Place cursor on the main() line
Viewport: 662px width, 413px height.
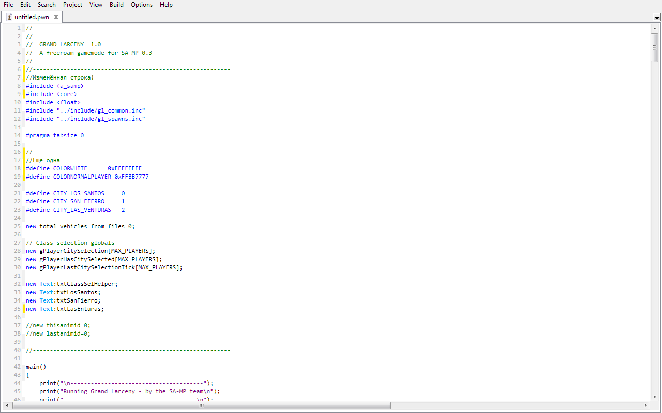(x=36, y=366)
